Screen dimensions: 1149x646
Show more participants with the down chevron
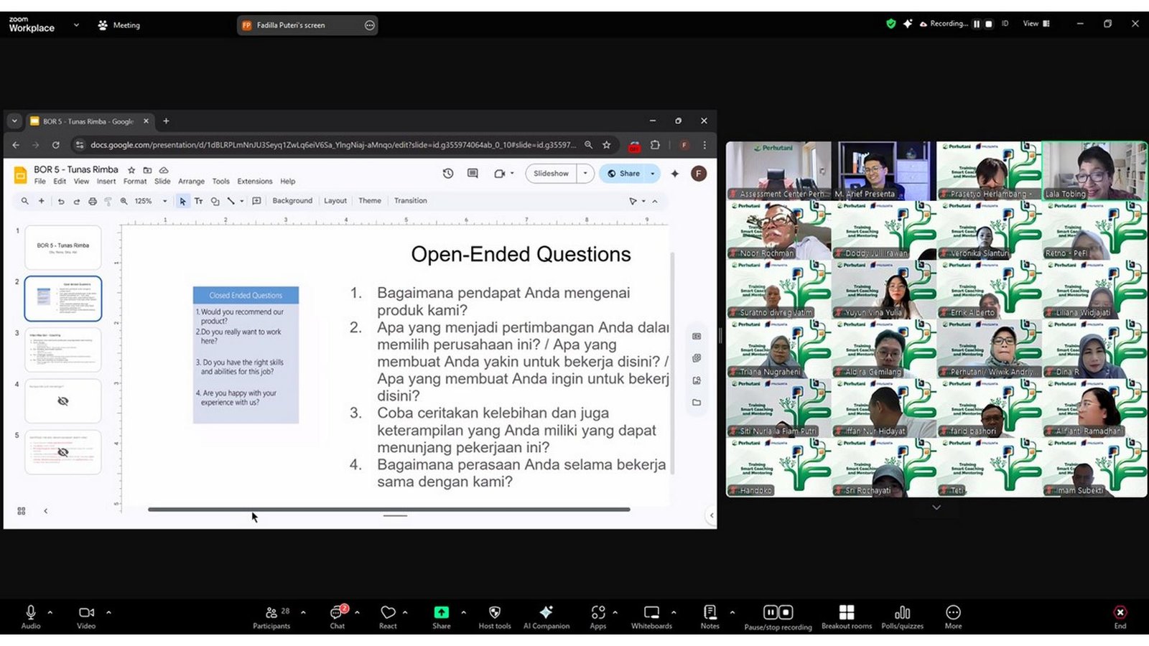936,507
